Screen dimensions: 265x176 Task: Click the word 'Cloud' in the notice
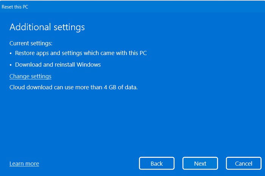17,87
